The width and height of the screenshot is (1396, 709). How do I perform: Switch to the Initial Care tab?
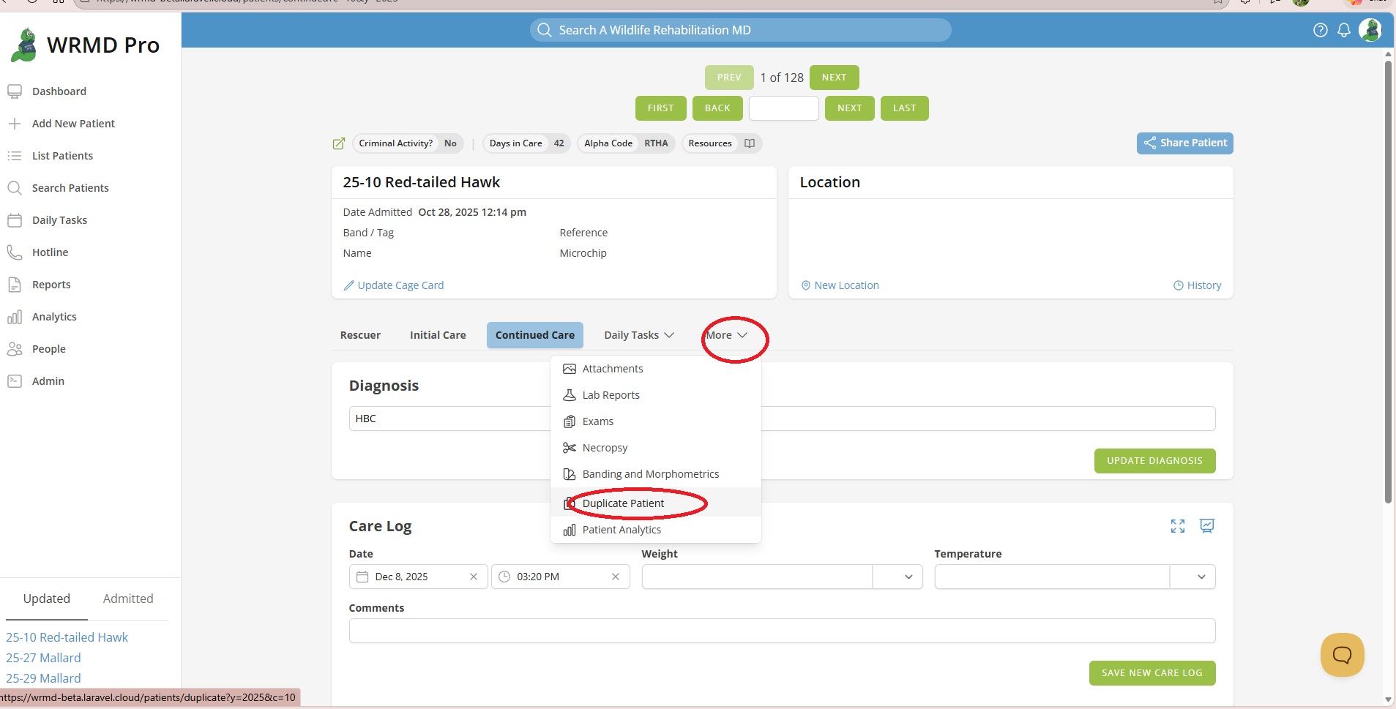[438, 335]
